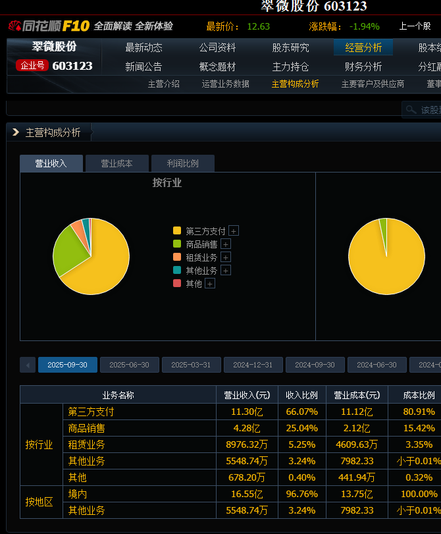Click the 按地区 row group label

pyautogui.click(x=39, y=502)
